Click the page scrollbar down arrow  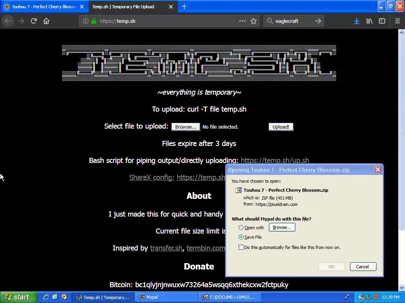click(401, 288)
